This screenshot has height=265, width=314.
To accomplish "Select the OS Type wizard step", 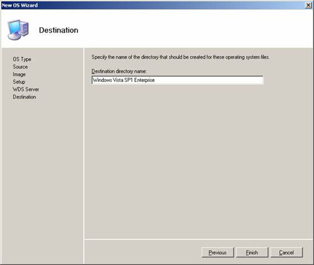I will click(x=22, y=60).
